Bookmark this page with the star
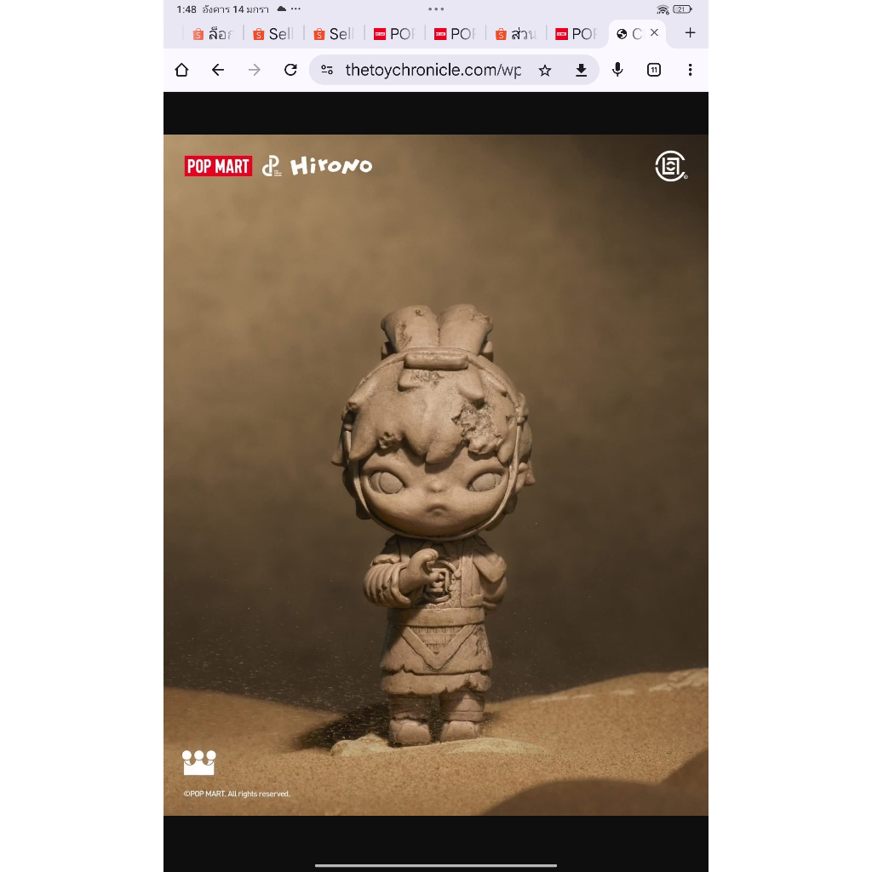 coord(545,70)
